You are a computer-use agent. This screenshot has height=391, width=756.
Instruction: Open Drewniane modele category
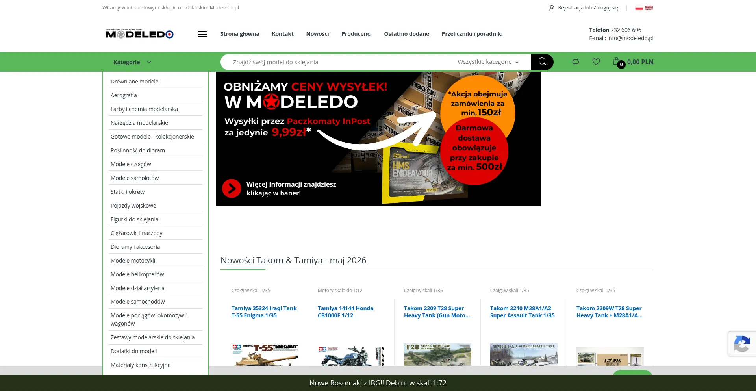click(135, 82)
